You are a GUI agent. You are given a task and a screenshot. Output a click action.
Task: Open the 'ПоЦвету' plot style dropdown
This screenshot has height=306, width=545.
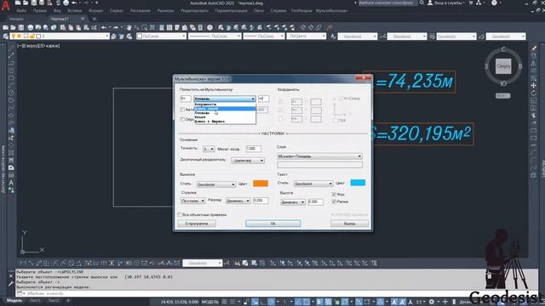307,36
